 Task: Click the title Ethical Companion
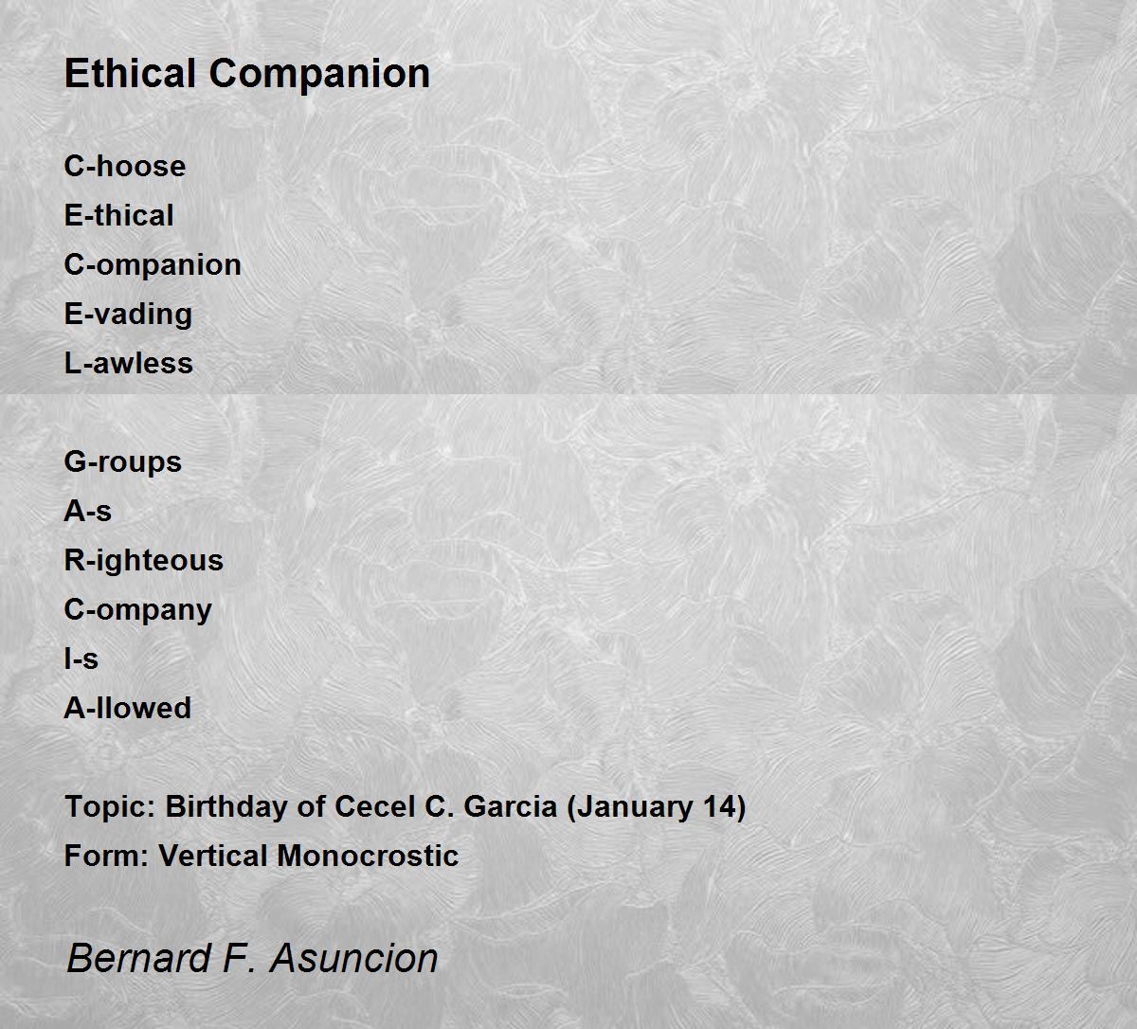point(247,74)
